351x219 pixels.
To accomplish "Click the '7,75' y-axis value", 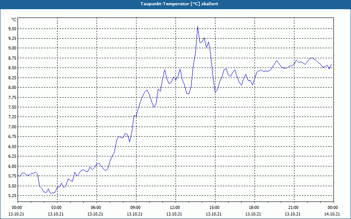I will tap(13, 97).
